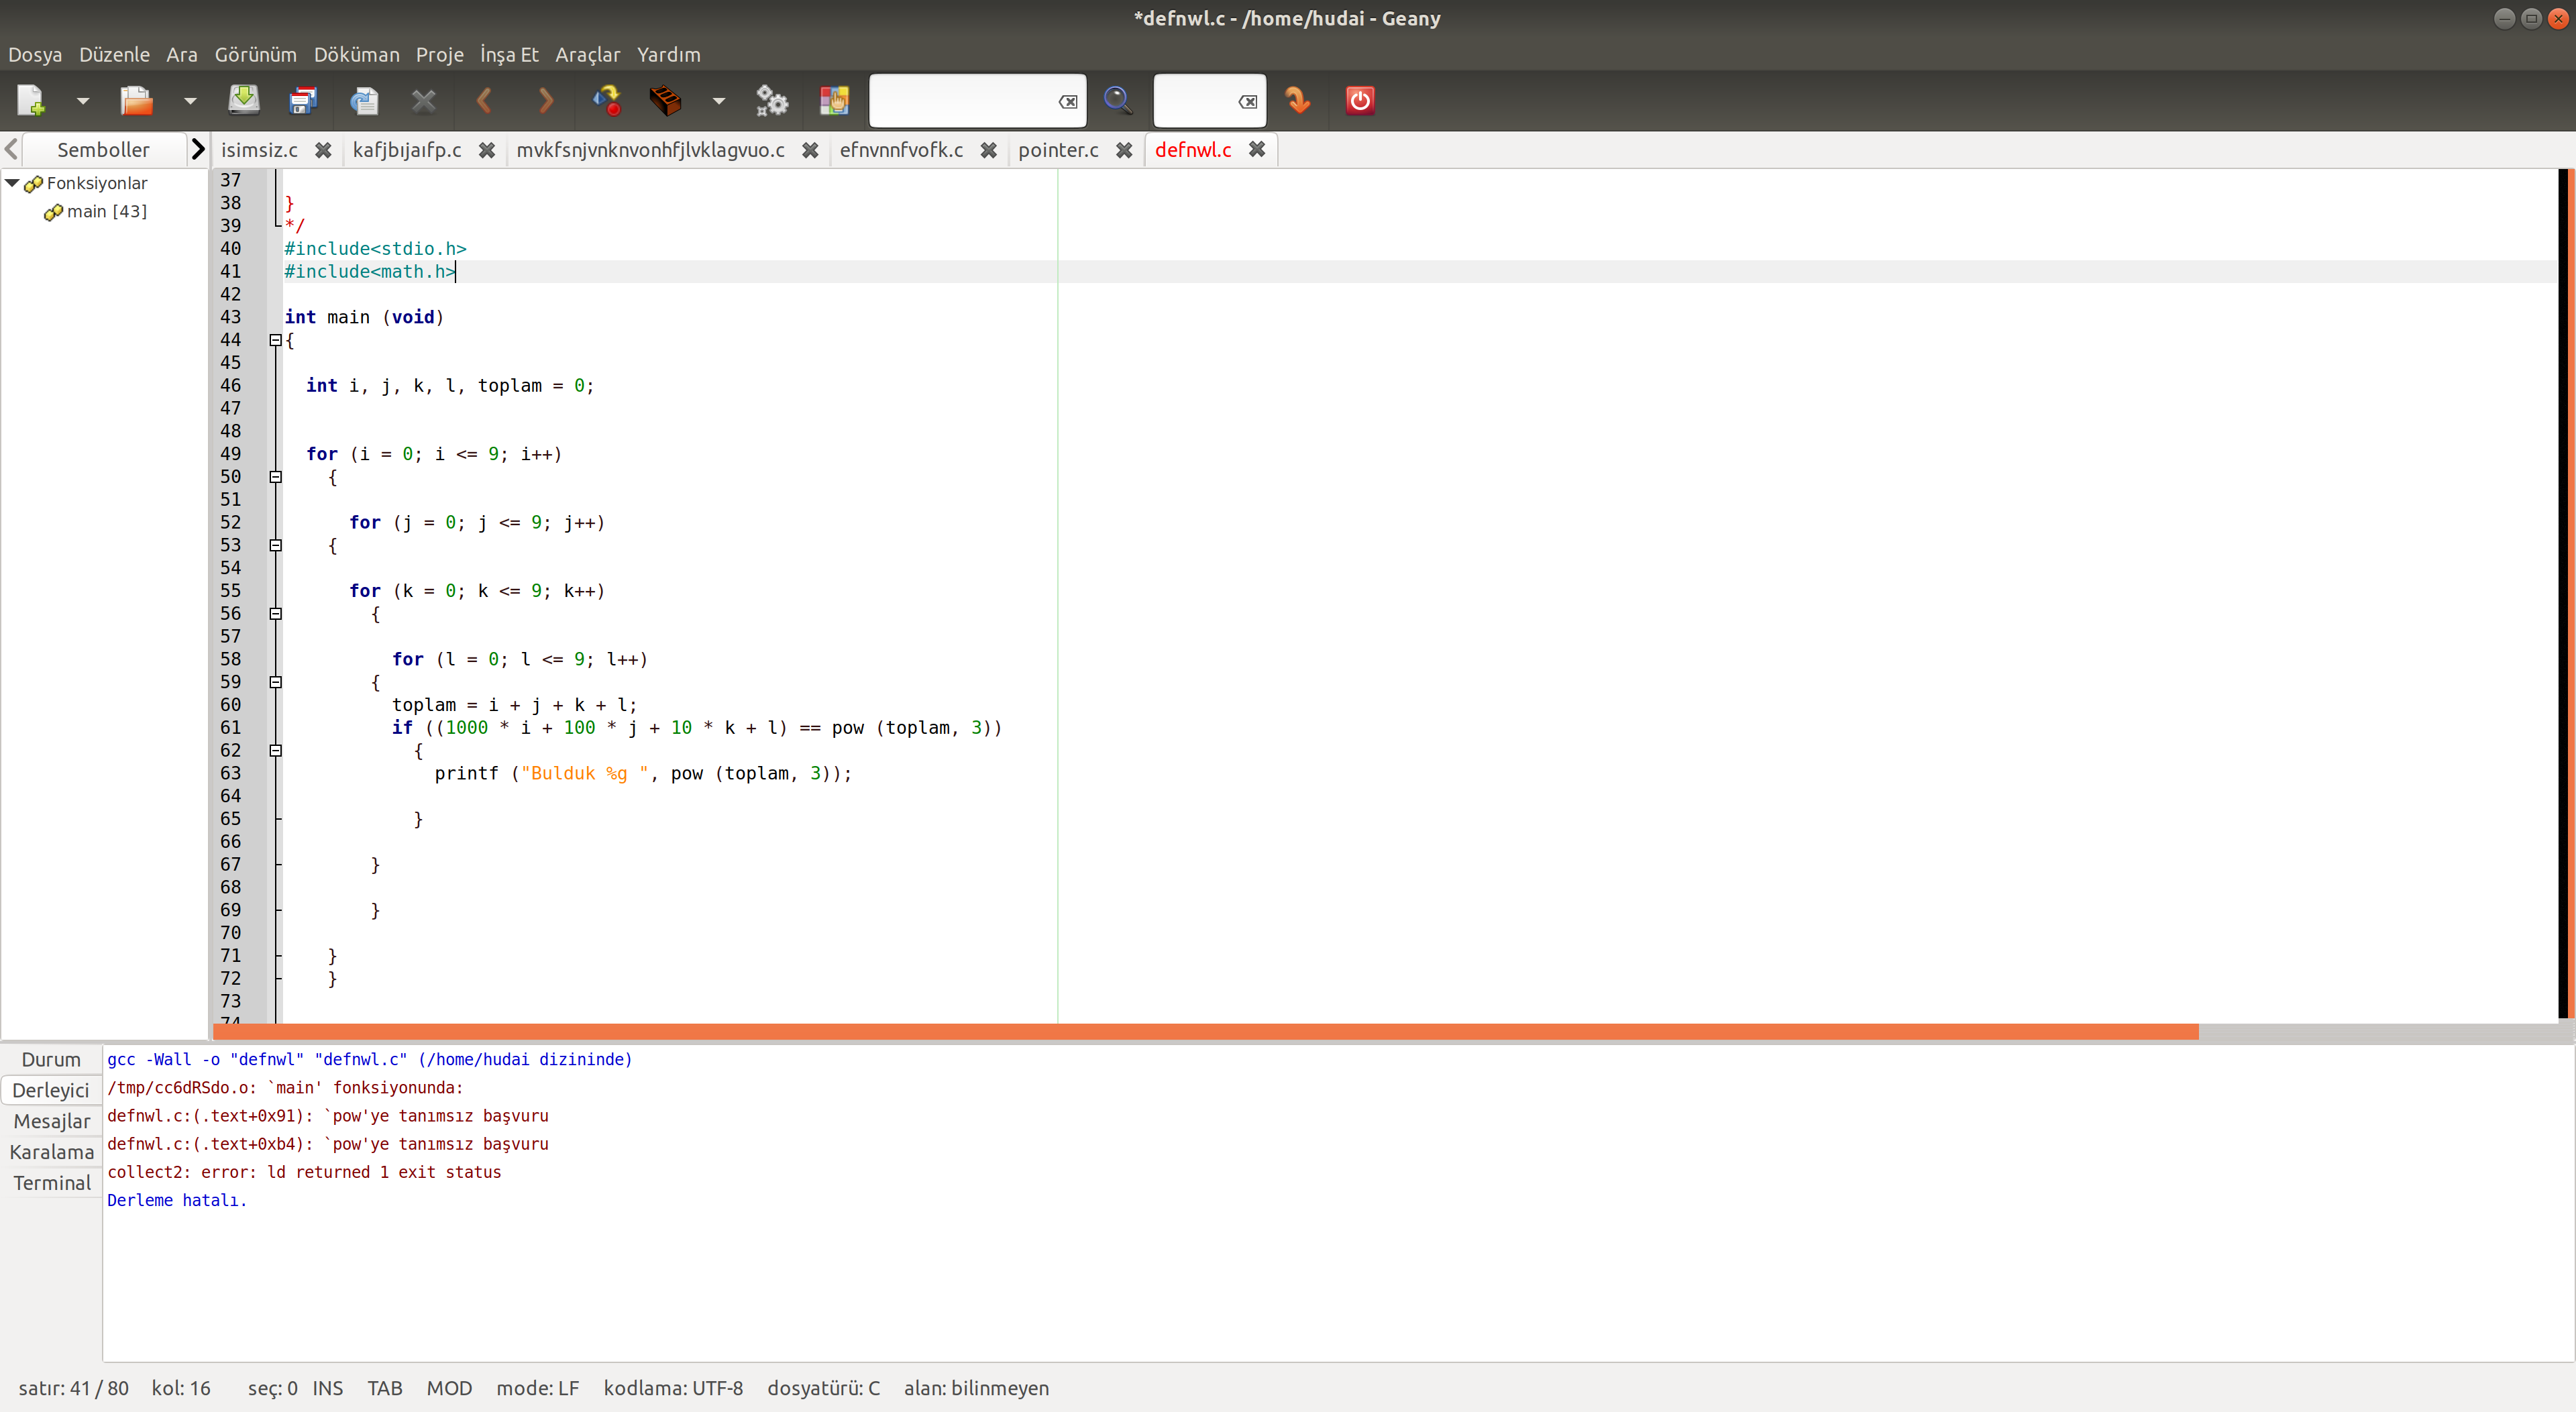The image size is (2576, 1412).
Task: Toggle the fold marker at line 50
Action: (276, 477)
